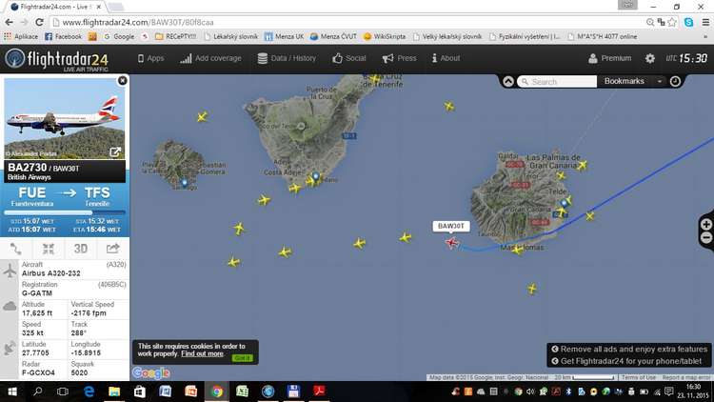Open Excel from the taskbar

[x=242, y=392]
